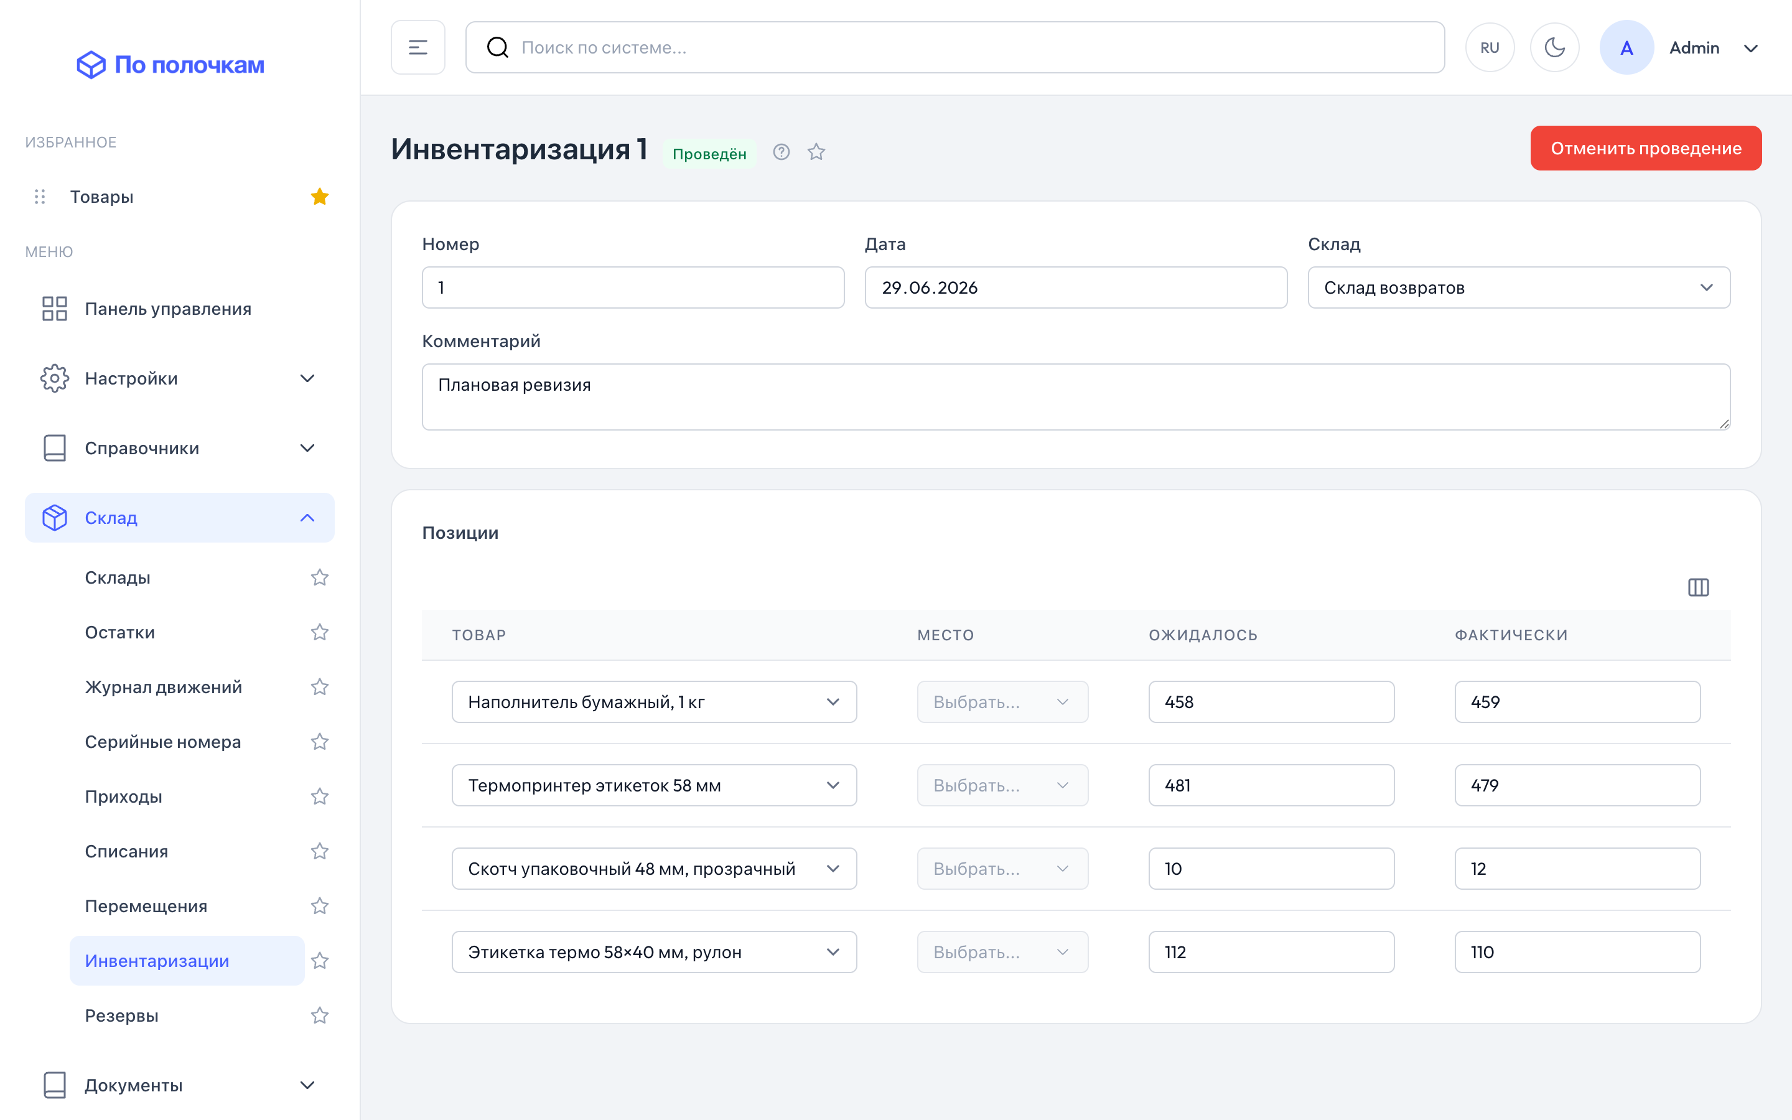Favorite Инвентаризации with its star
Viewport: 1792px width, 1120px height.
coord(319,961)
